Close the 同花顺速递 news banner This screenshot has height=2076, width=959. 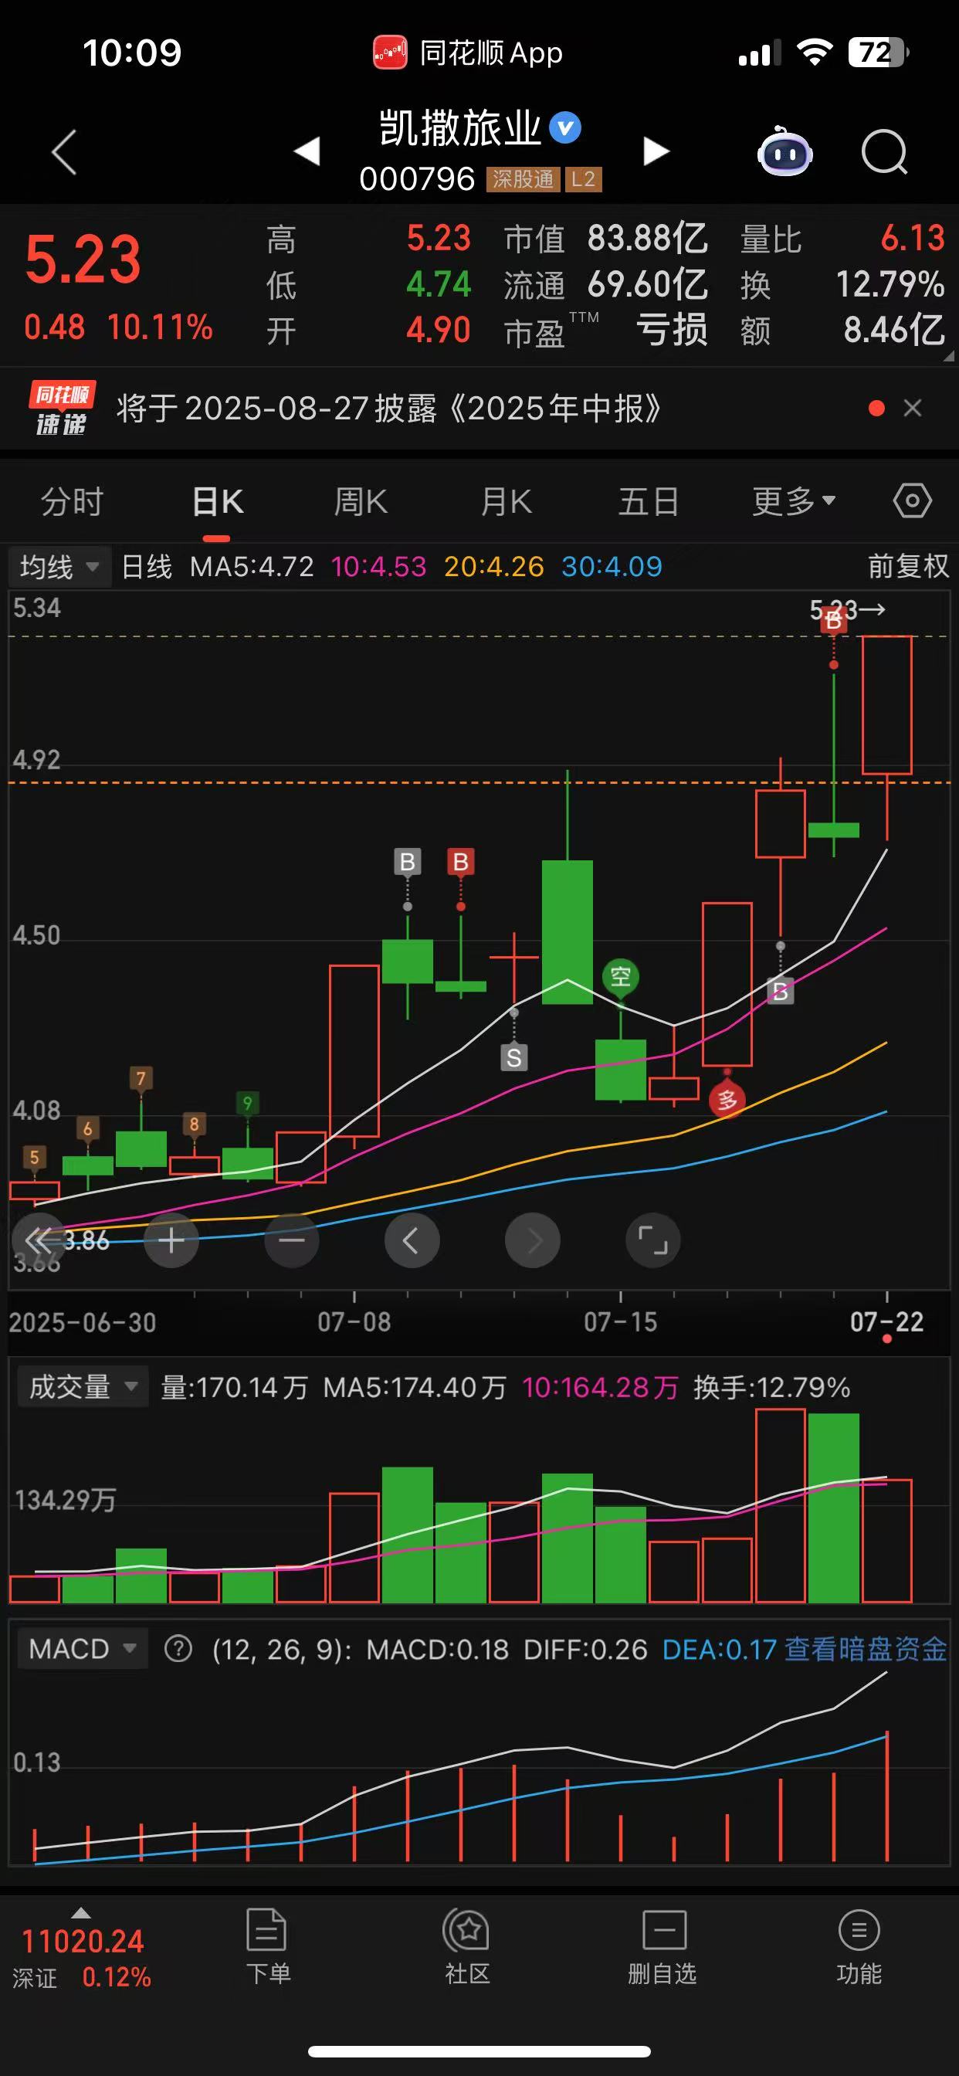tap(912, 409)
